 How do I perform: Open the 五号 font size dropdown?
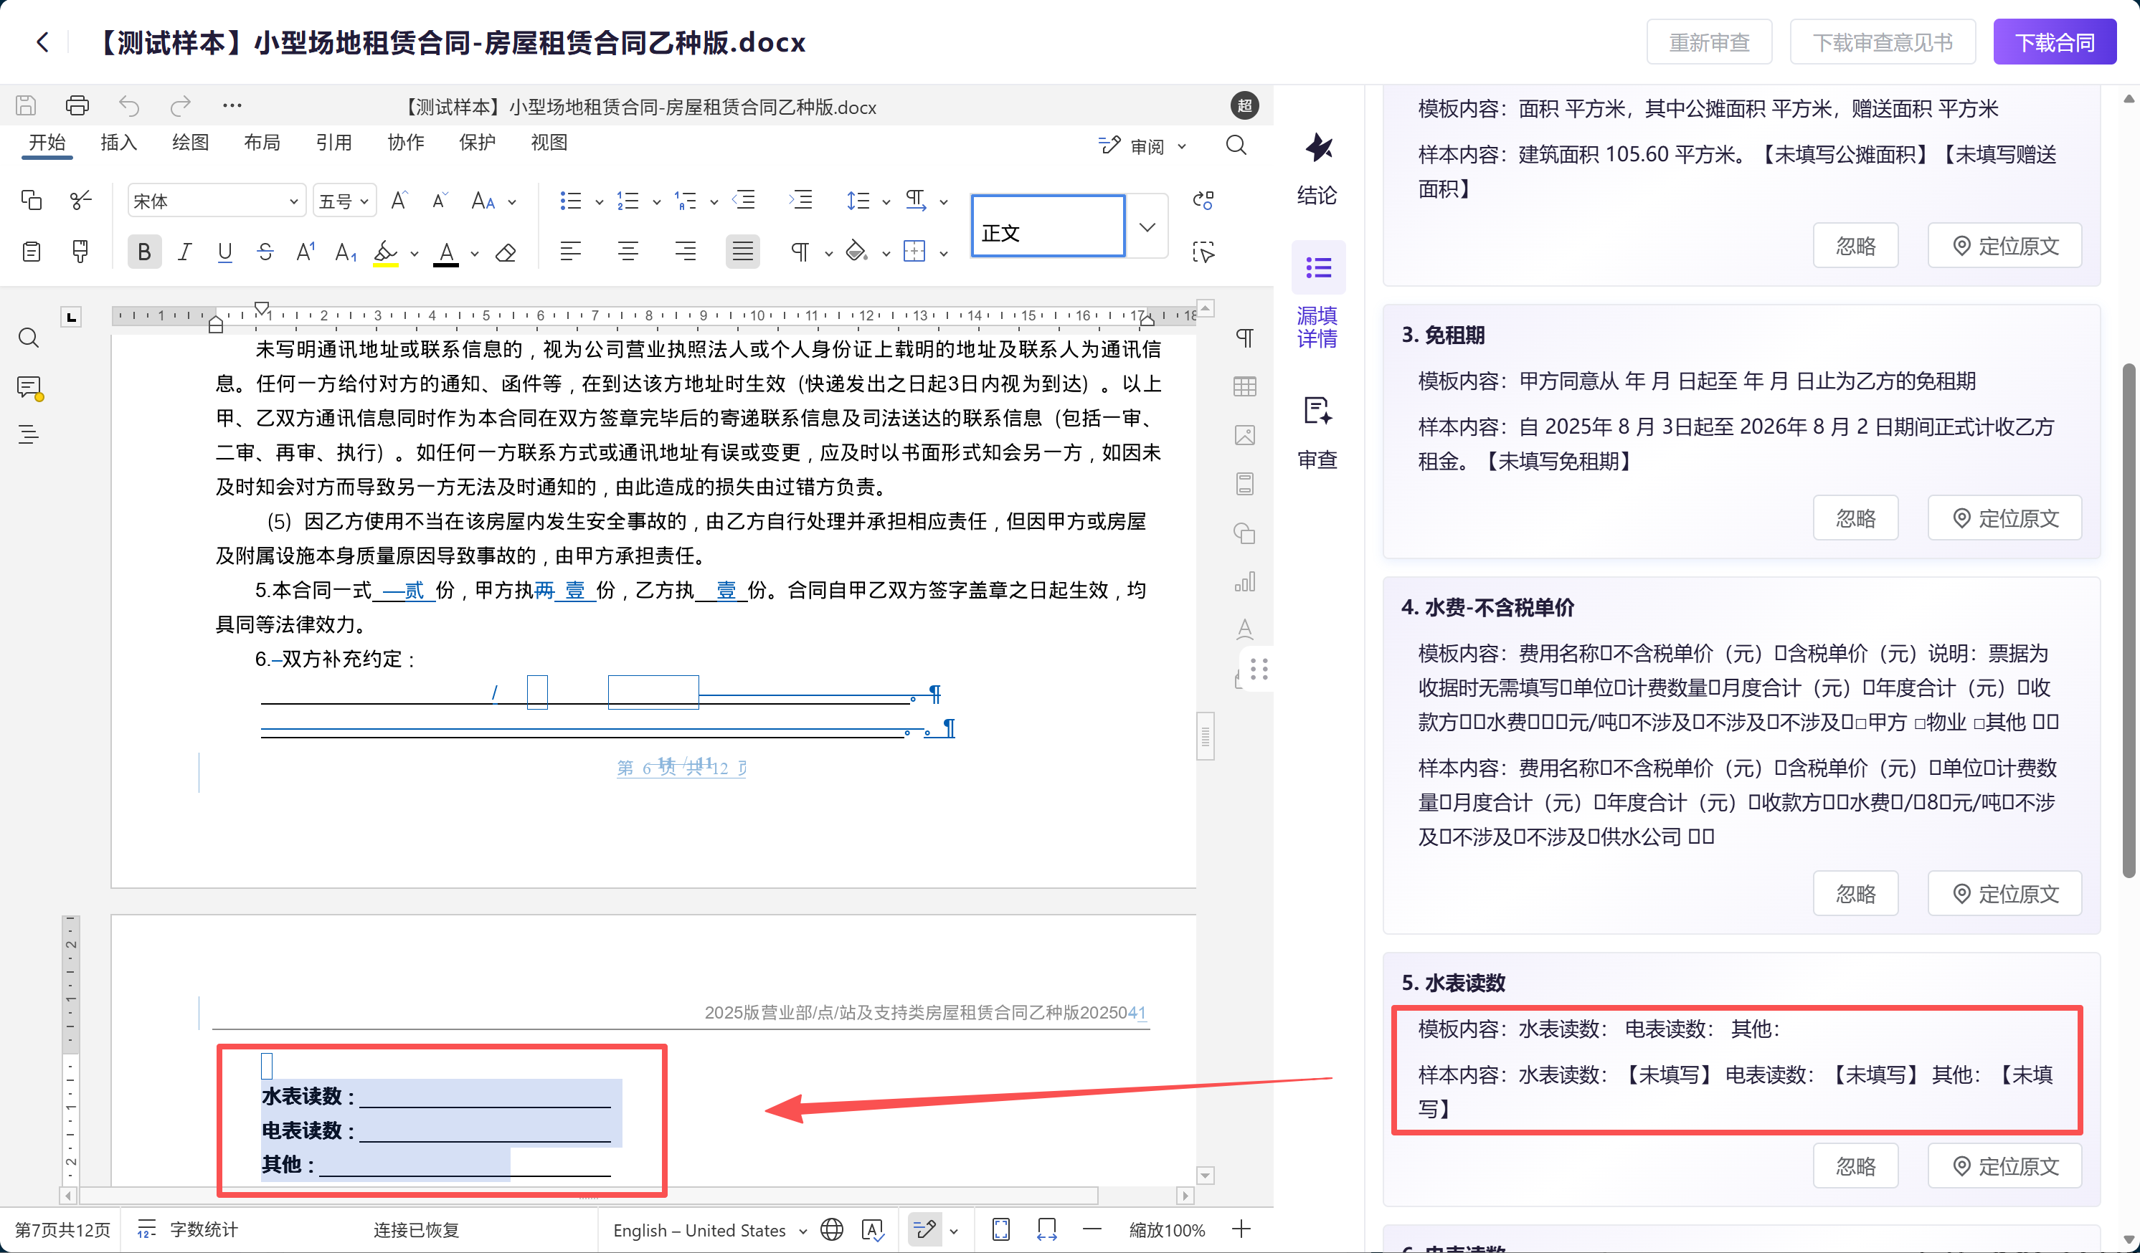(364, 201)
